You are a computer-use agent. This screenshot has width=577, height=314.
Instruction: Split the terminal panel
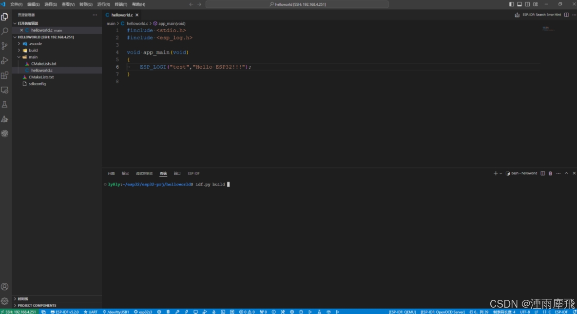543,173
